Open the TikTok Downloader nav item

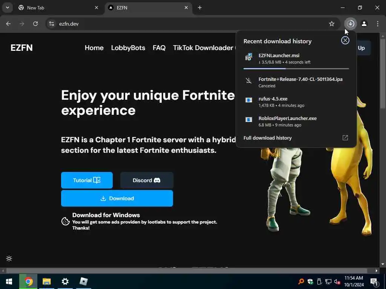click(203, 48)
